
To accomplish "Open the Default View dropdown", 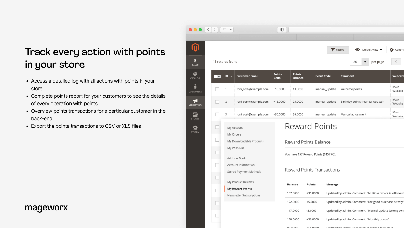I will coord(368,49).
